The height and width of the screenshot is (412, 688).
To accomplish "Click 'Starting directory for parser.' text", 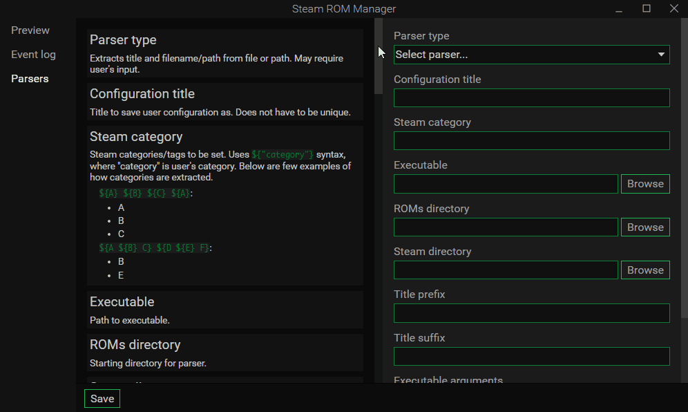I will pyautogui.click(x=148, y=363).
